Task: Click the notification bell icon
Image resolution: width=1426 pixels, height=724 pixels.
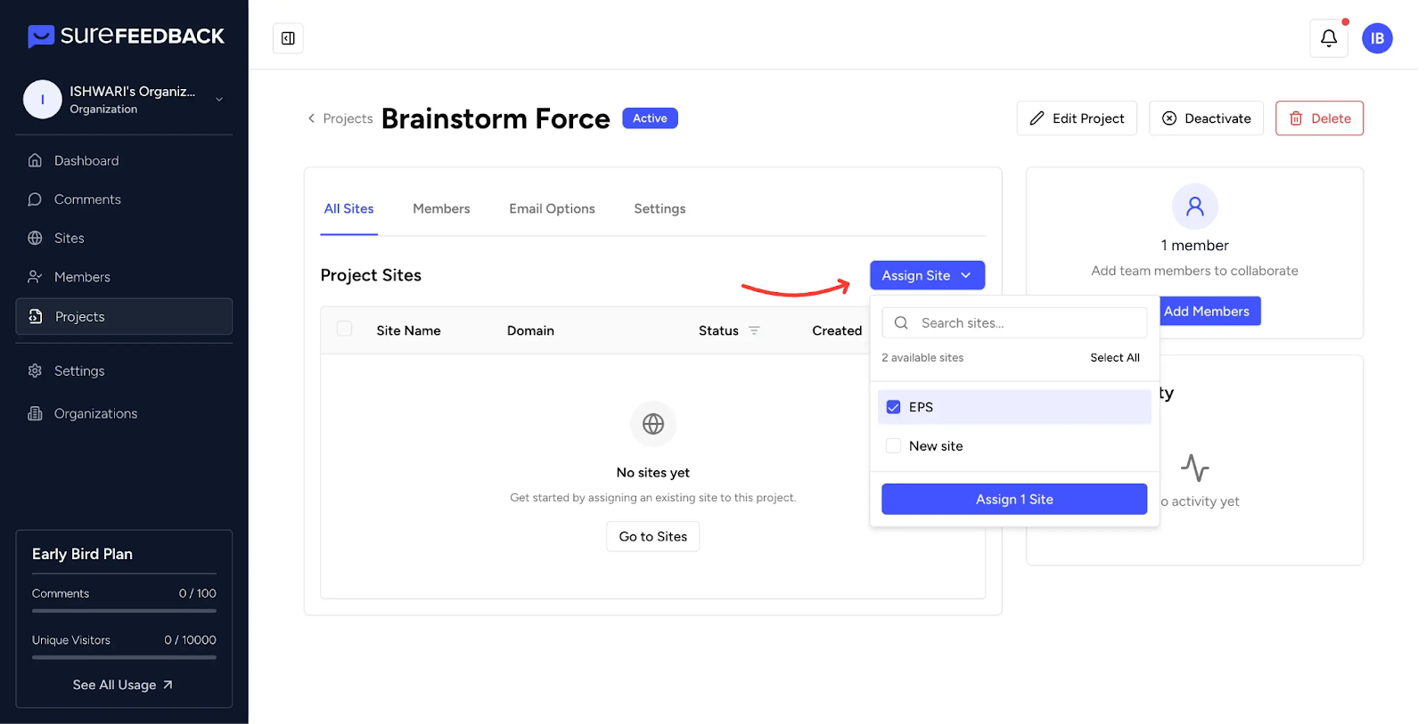Action: [1328, 38]
